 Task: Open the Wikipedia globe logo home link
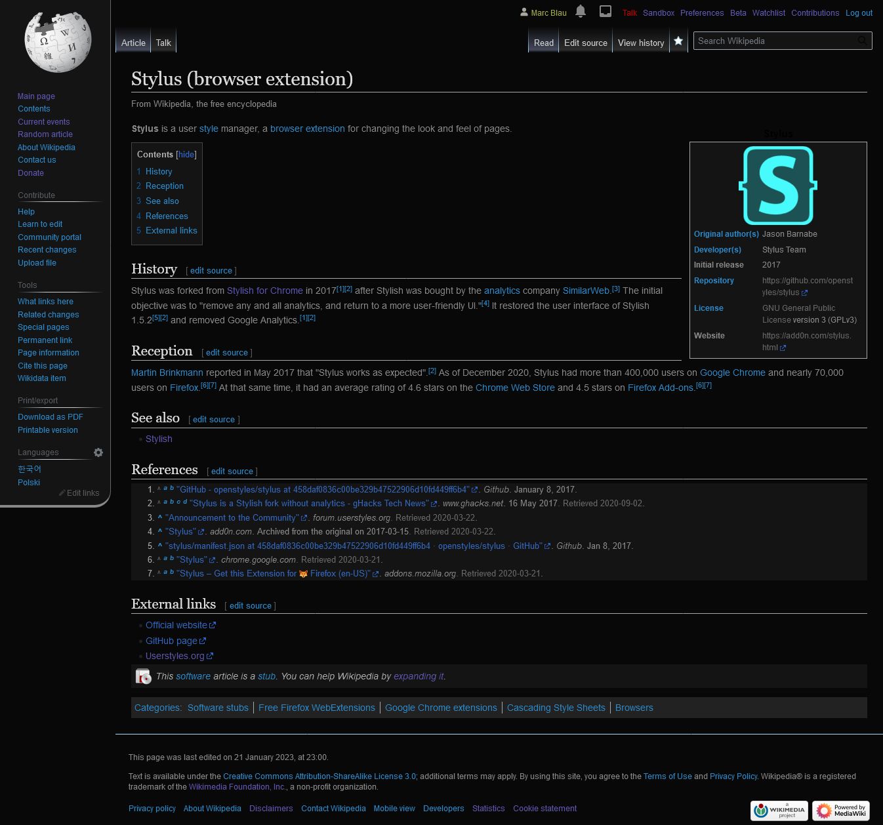58,41
